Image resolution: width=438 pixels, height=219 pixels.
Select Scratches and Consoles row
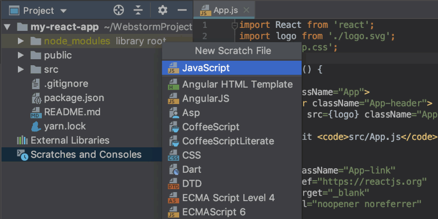click(x=82, y=154)
